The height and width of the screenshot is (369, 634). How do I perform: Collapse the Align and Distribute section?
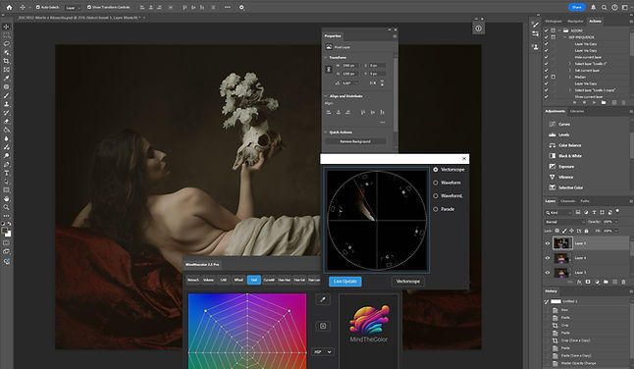pyautogui.click(x=326, y=96)
